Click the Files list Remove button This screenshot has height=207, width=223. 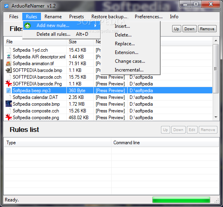[207, 29]
